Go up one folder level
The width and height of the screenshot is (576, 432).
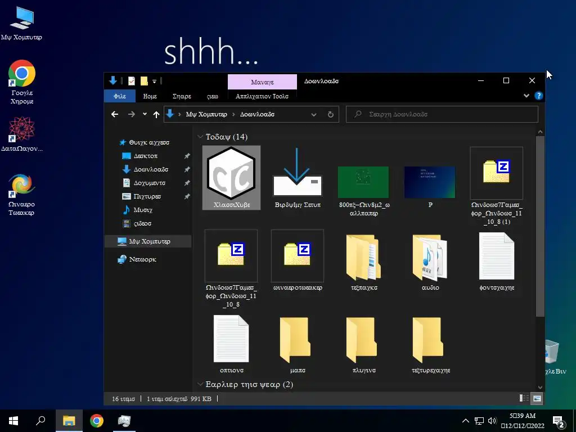156,115
